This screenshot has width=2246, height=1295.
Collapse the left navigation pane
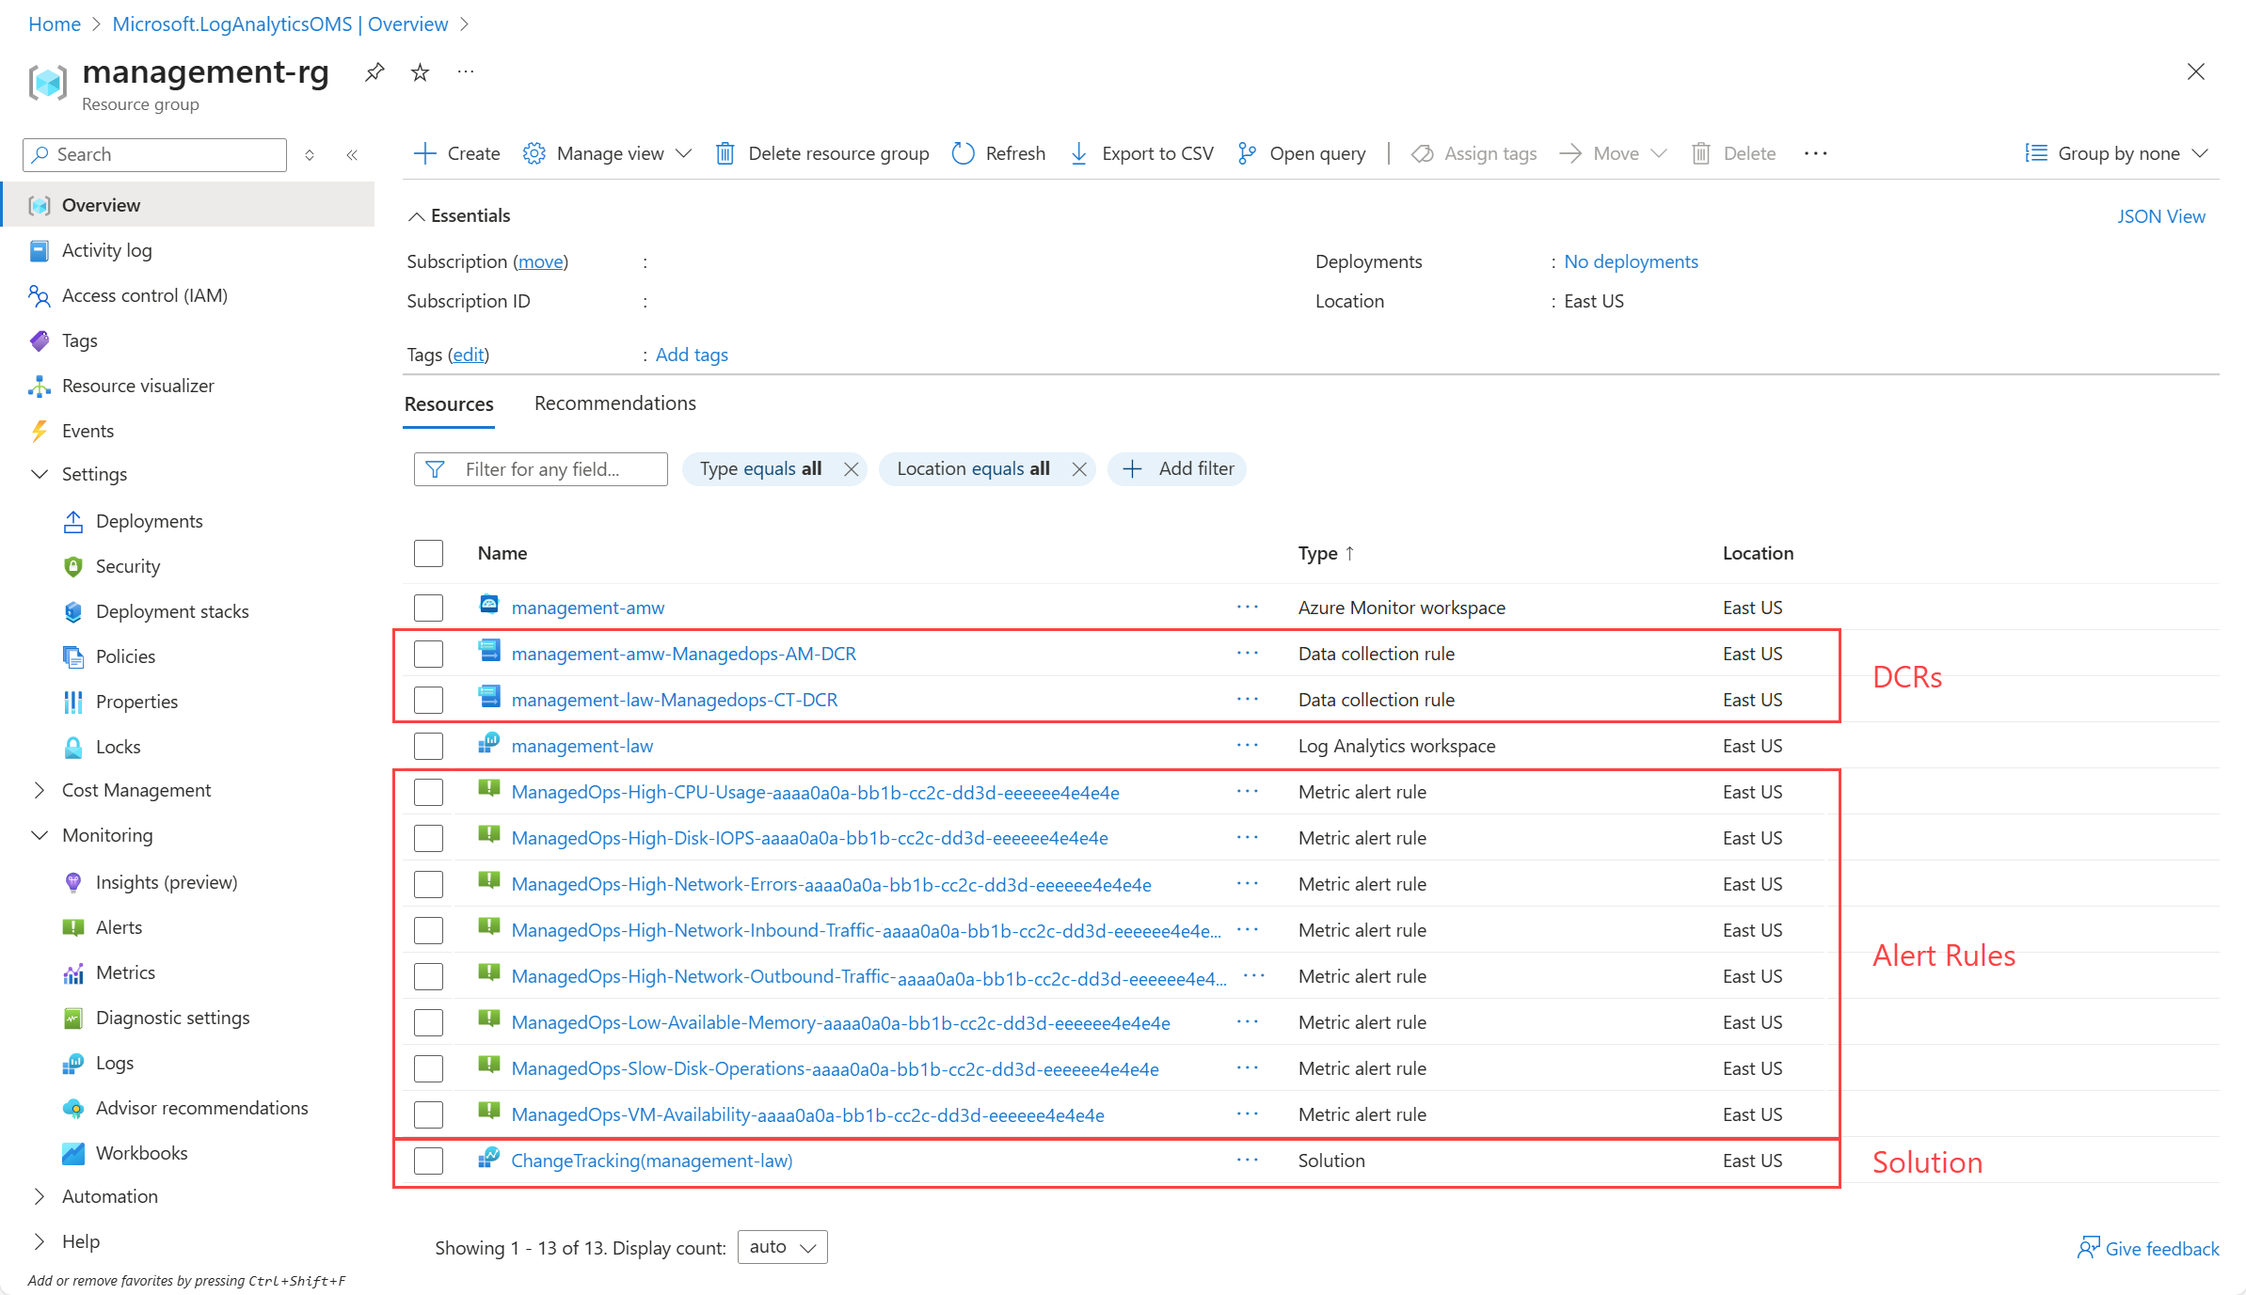(x=352, y=155)
